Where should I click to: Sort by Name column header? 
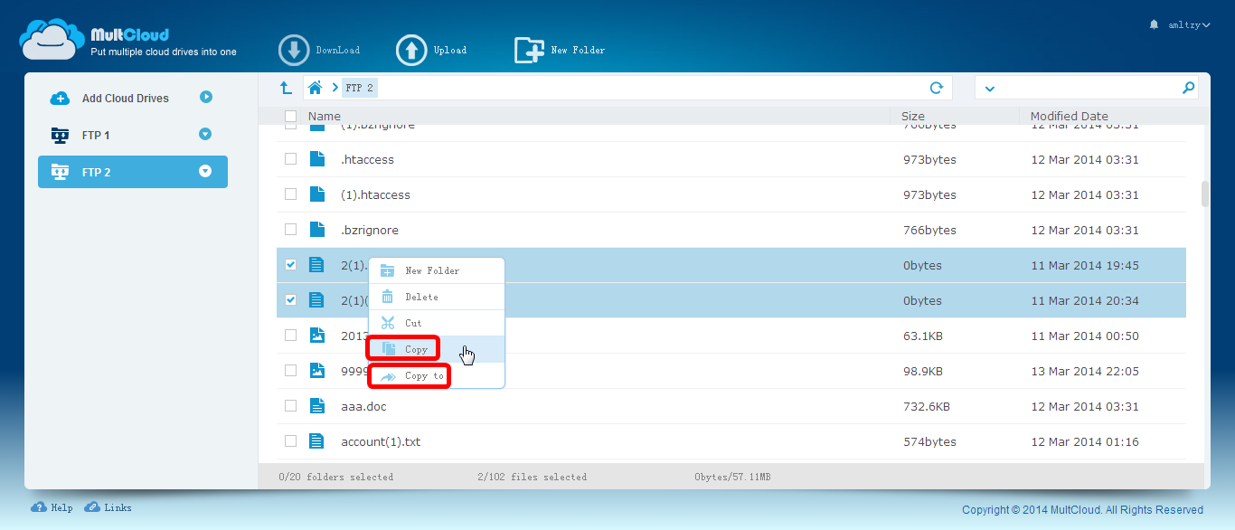325,116
